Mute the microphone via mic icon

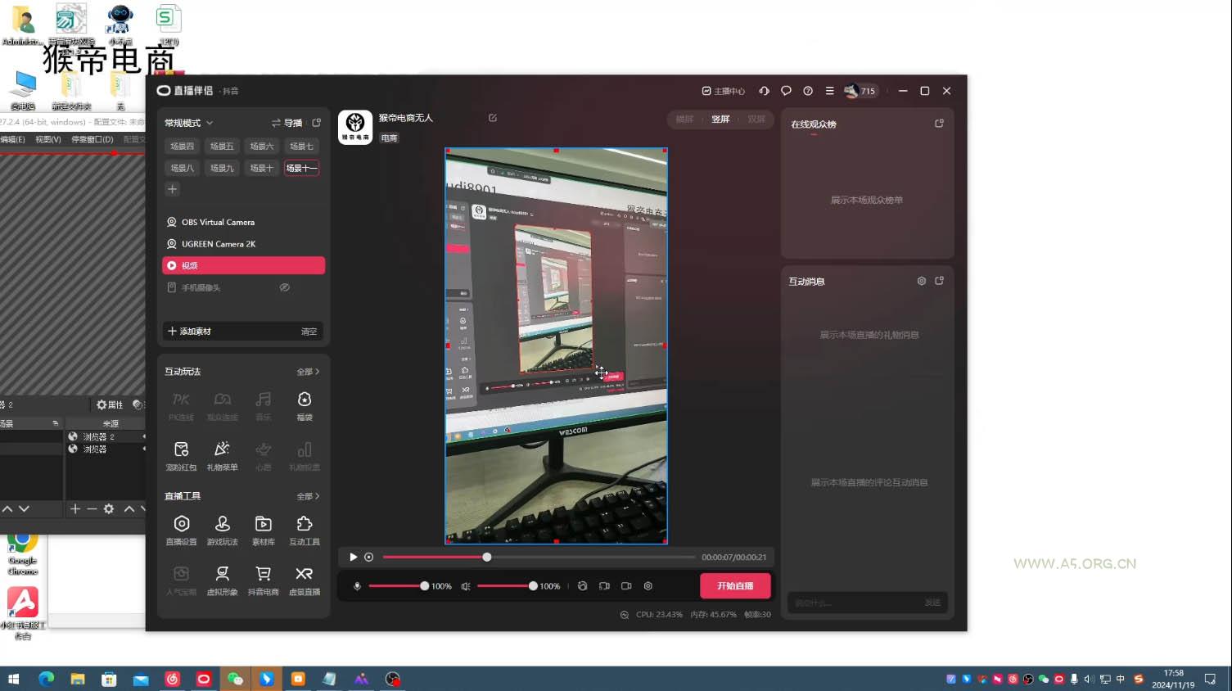tap(357, 586)
